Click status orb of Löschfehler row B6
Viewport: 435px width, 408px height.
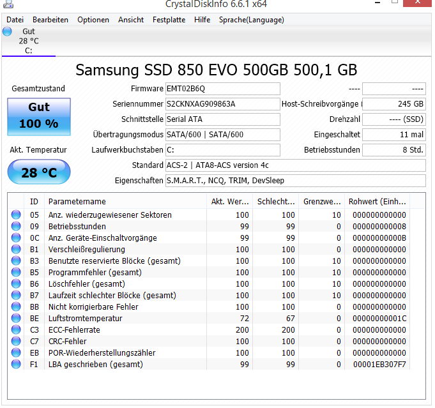[16, 283]
